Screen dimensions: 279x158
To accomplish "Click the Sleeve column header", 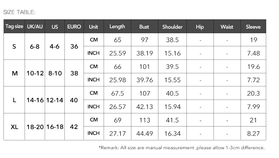I will click(253, 27).
